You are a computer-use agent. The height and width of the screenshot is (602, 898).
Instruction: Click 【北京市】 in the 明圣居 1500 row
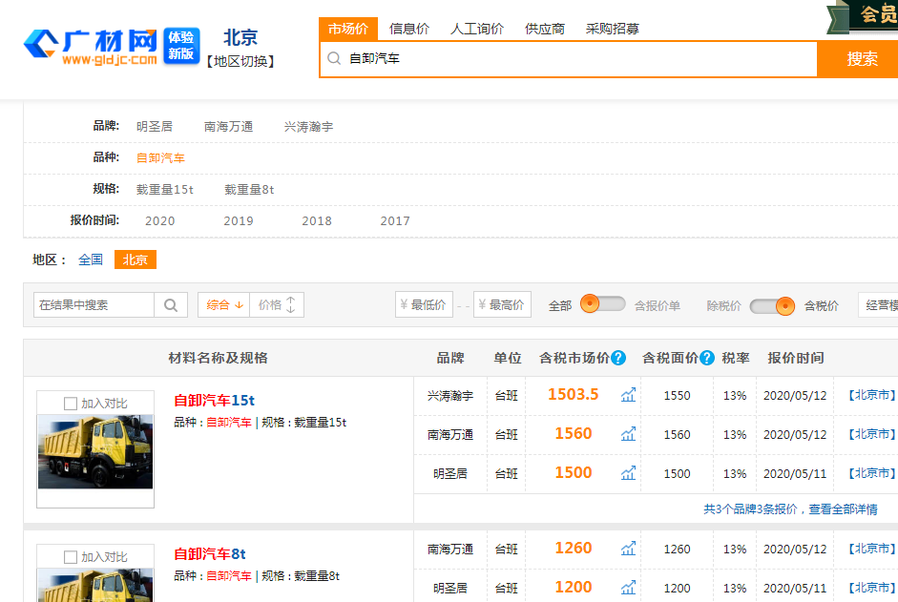(x=871, y=473)
